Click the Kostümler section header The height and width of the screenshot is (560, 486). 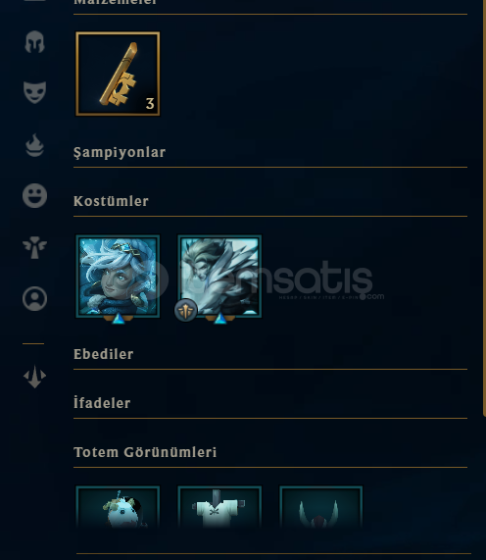(111, 201)
